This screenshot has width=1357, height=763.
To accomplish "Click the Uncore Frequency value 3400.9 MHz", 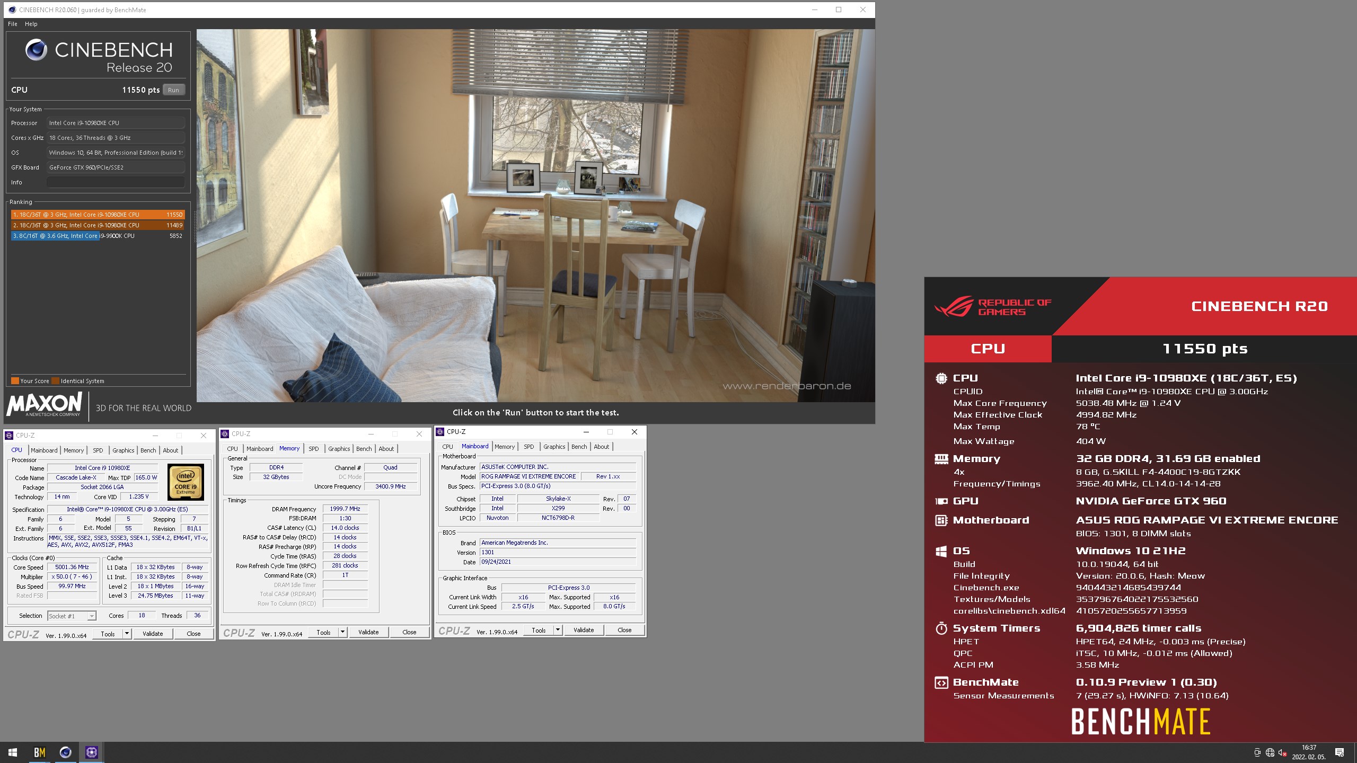I will pyautogui.click(x=391, y=486).
